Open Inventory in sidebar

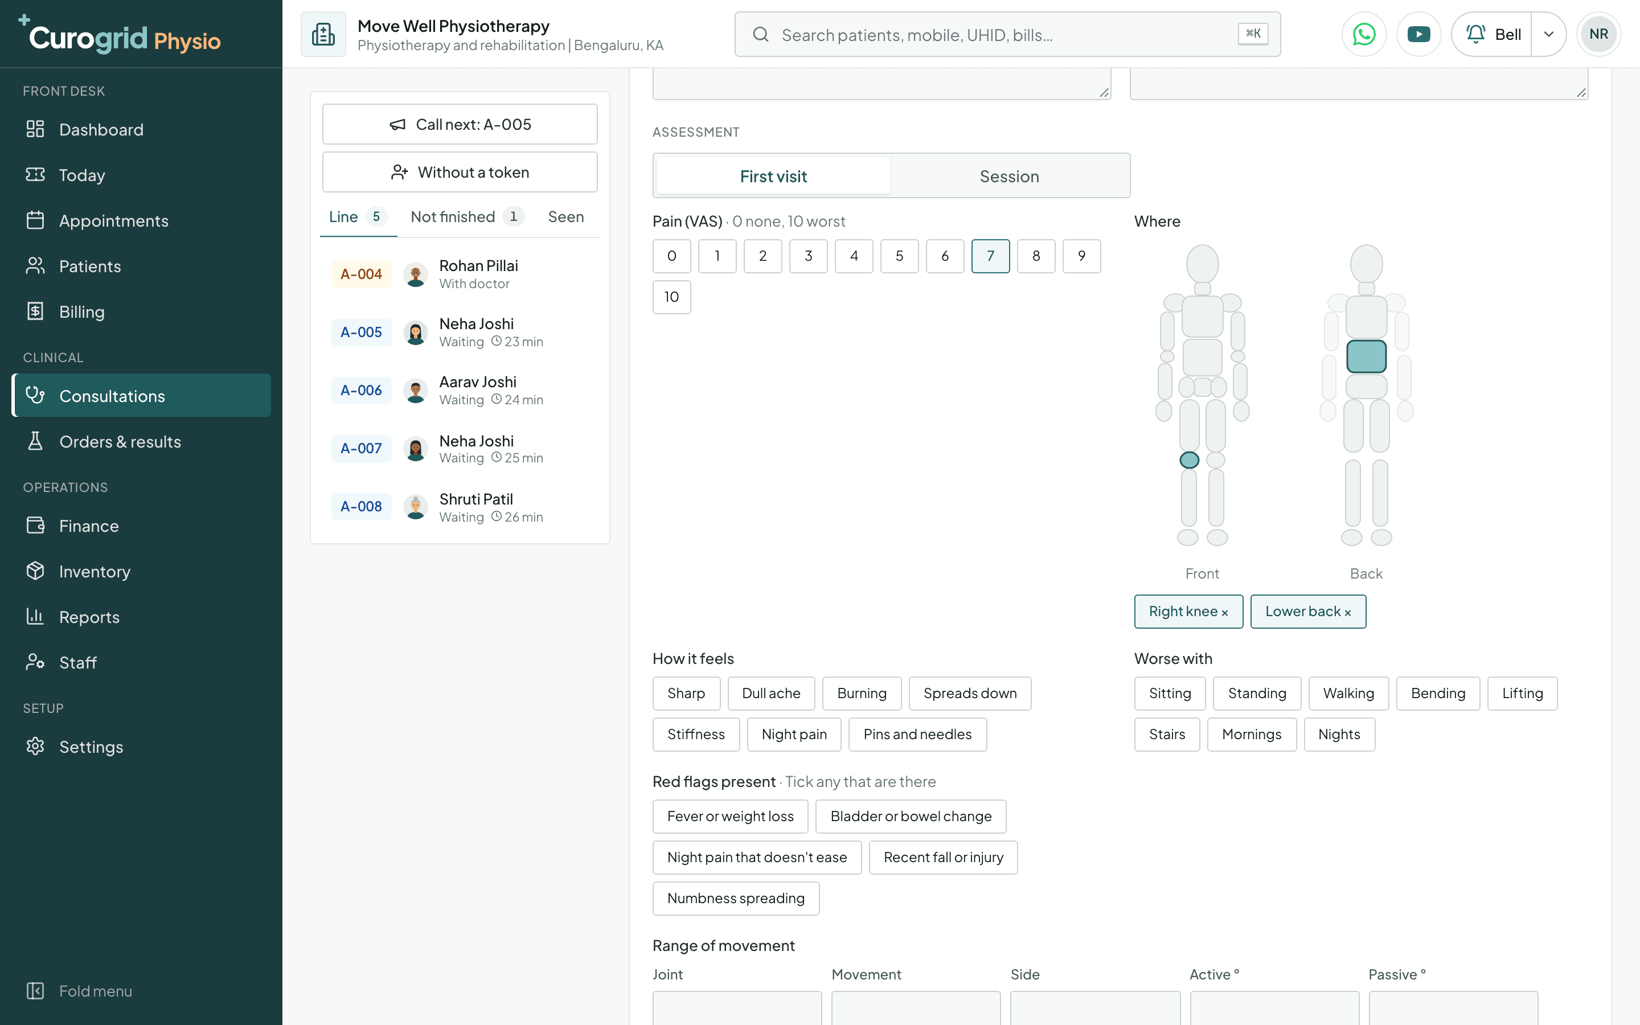pyautogui.click(x=141, y=571)
